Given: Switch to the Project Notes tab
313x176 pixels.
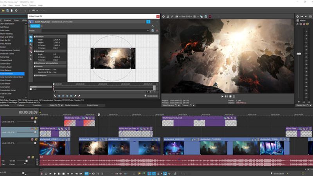Looking at the screenshot, I should click(x=92, y=105).
